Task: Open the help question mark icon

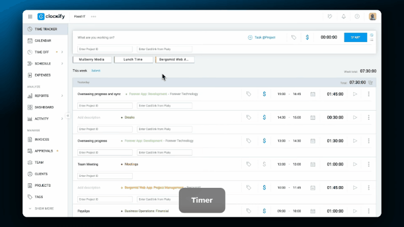Action: click(357, 17)
